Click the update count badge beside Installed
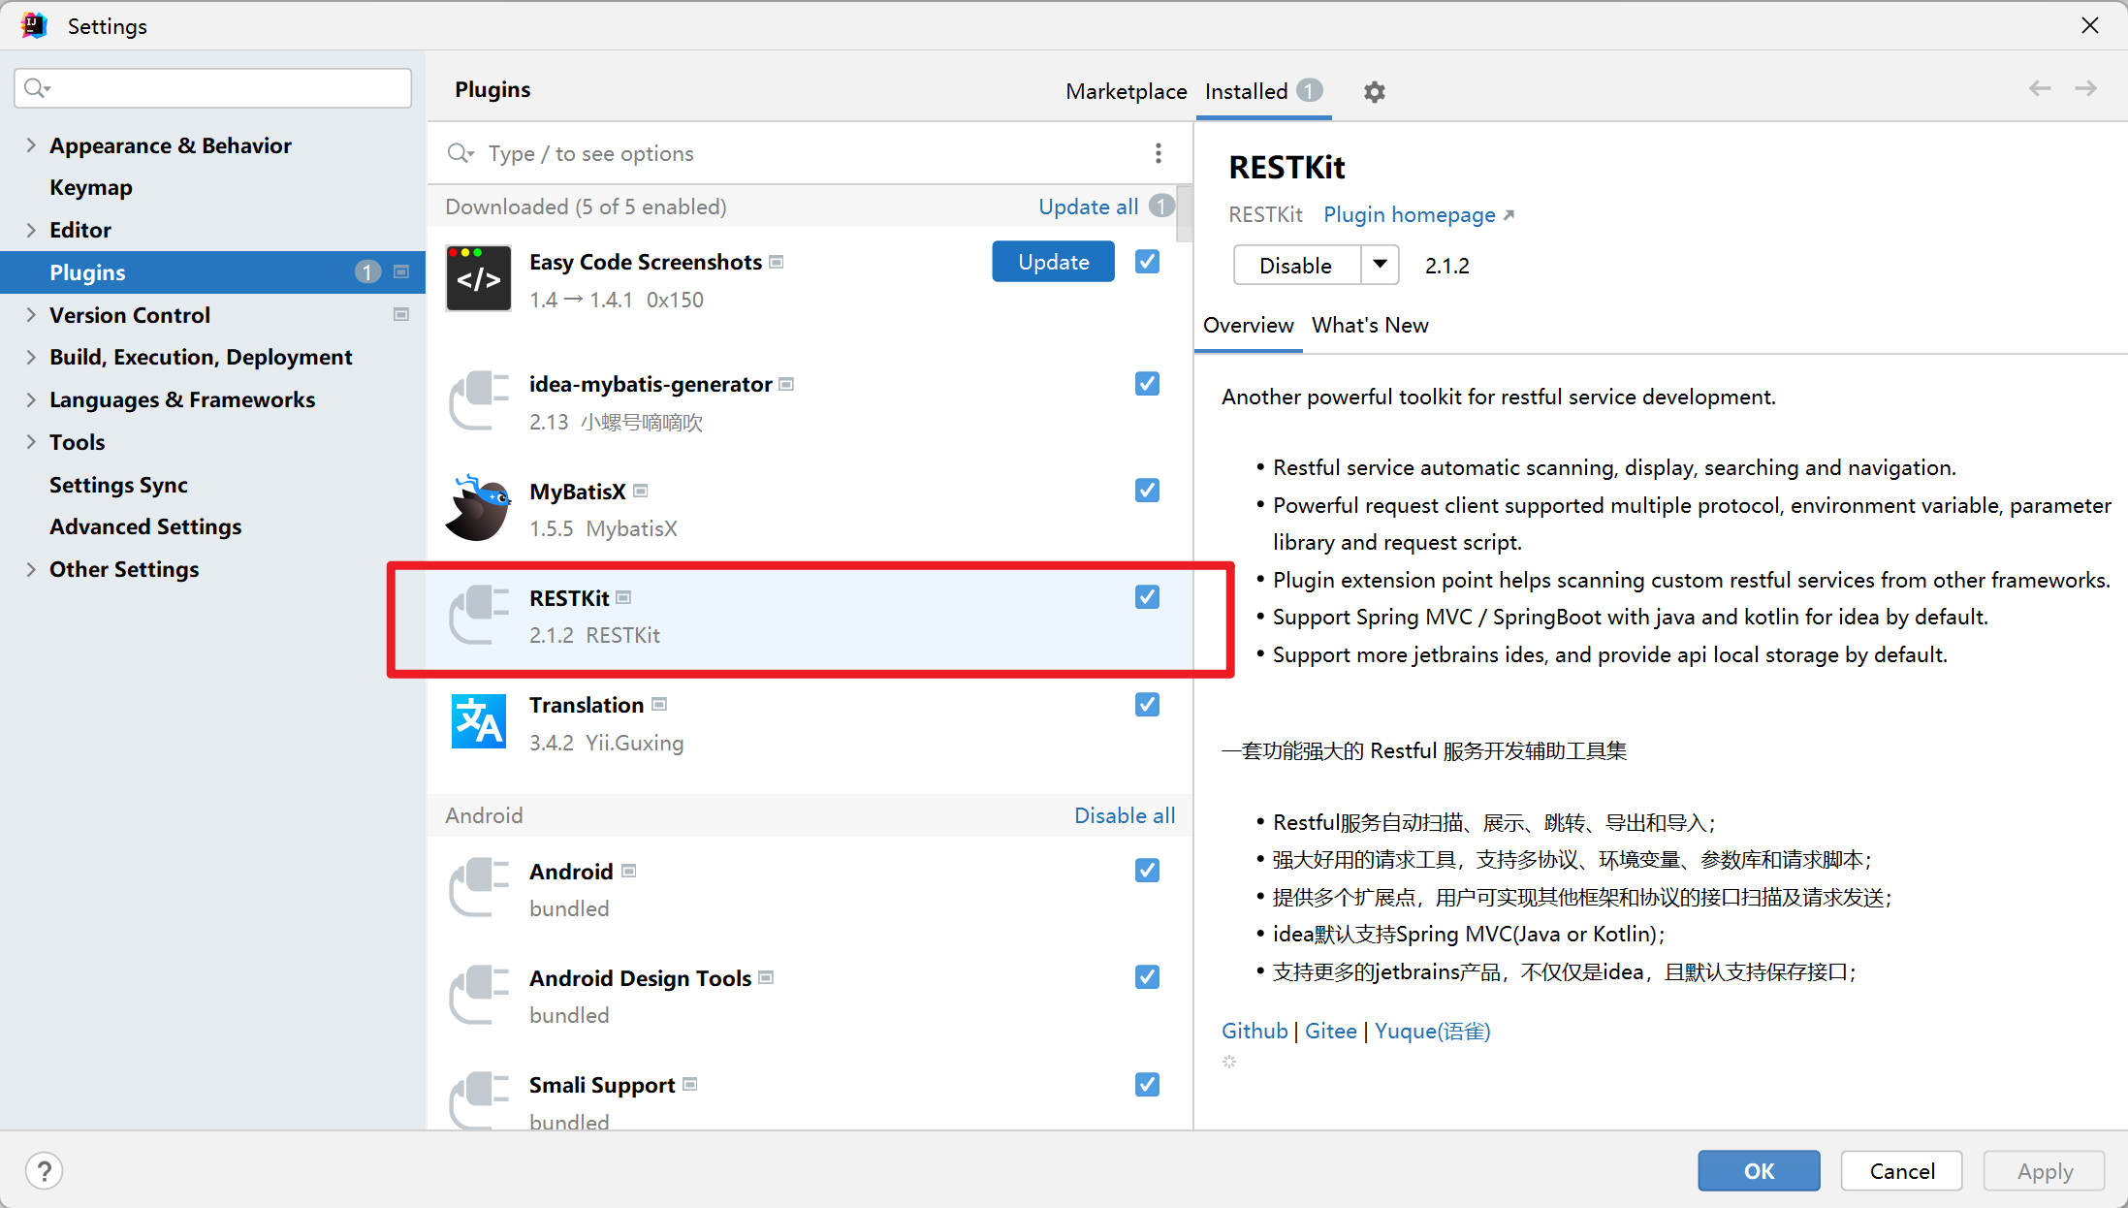 [x=1310, y=90]
